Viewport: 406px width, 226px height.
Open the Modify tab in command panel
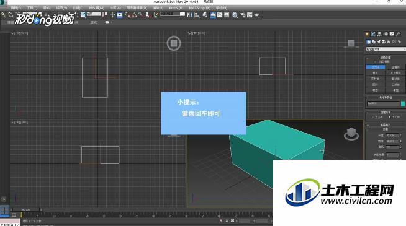(x=373, y=34)
